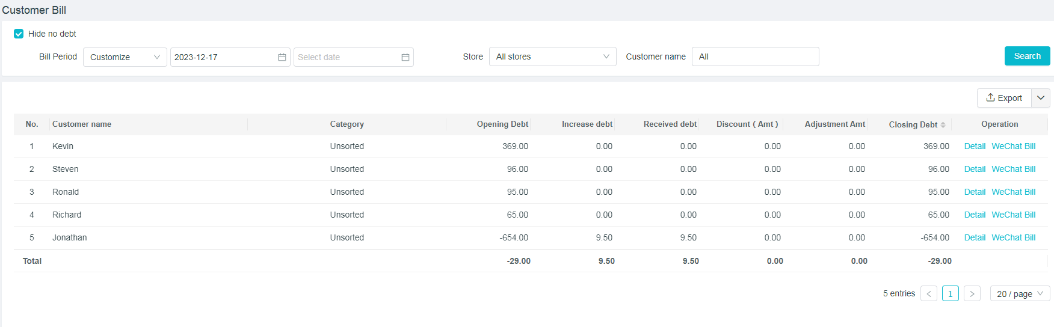Viewport: 1054px width, 327px height.
Task: Open WeChat Bill for Richard
Action: (1013, 215)
